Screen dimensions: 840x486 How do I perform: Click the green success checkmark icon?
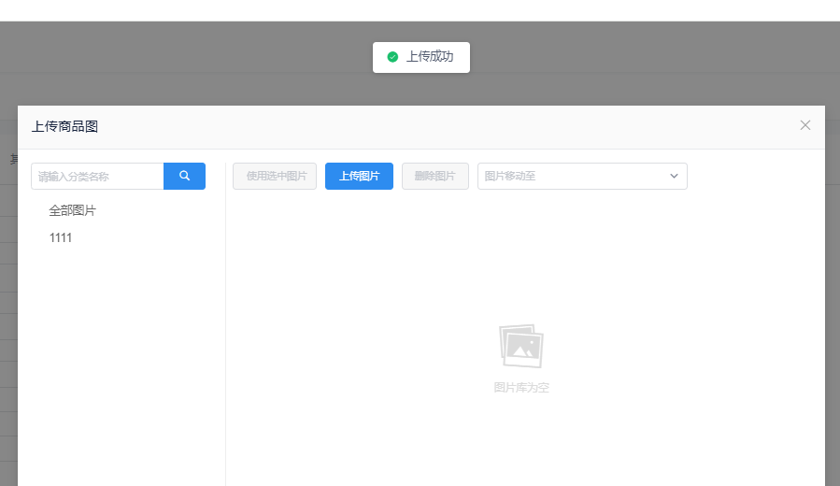tap(392, 57)
